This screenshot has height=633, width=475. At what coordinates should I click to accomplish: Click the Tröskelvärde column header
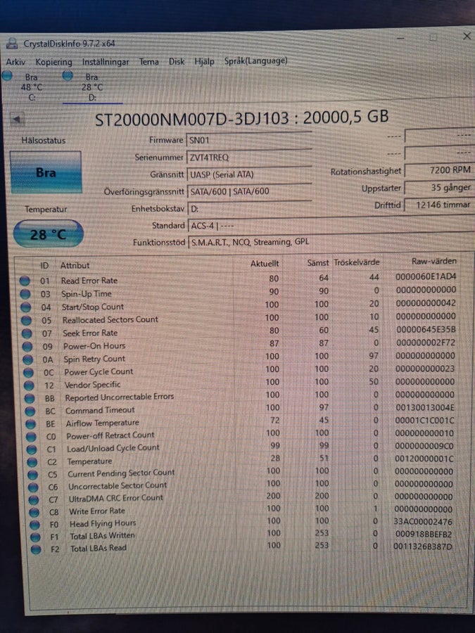point(357,262)
